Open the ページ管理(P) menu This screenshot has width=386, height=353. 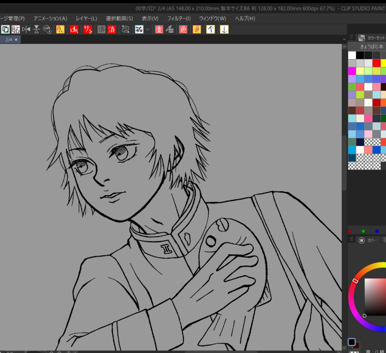coord(12,19)
